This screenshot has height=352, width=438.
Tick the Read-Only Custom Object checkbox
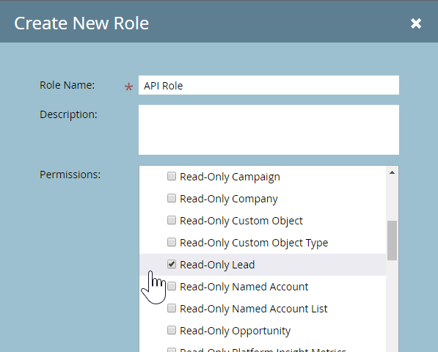[172, 220]
